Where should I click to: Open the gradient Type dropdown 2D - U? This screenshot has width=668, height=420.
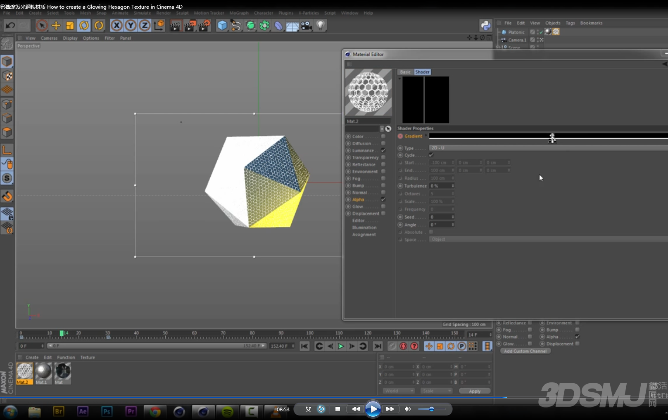pos(548,148)
